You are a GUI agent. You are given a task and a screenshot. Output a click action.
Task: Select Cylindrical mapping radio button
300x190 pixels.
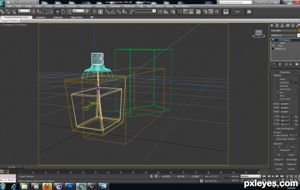(278, 82)
